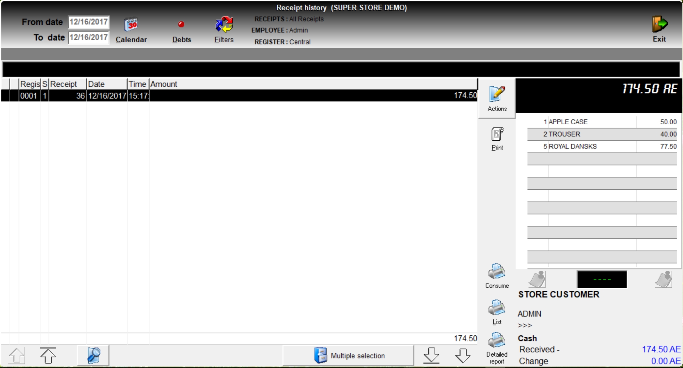Print the selected receipt
This screenshot has height=368, width=683.
click(x=497, y=139)
